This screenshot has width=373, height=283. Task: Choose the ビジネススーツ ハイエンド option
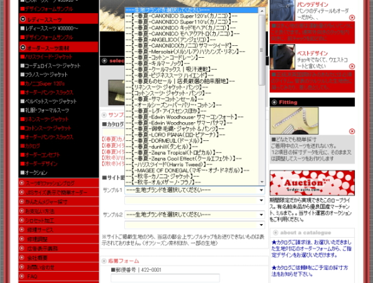coord(191,75)
